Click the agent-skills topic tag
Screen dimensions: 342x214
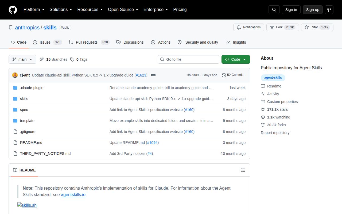point(273,78)
